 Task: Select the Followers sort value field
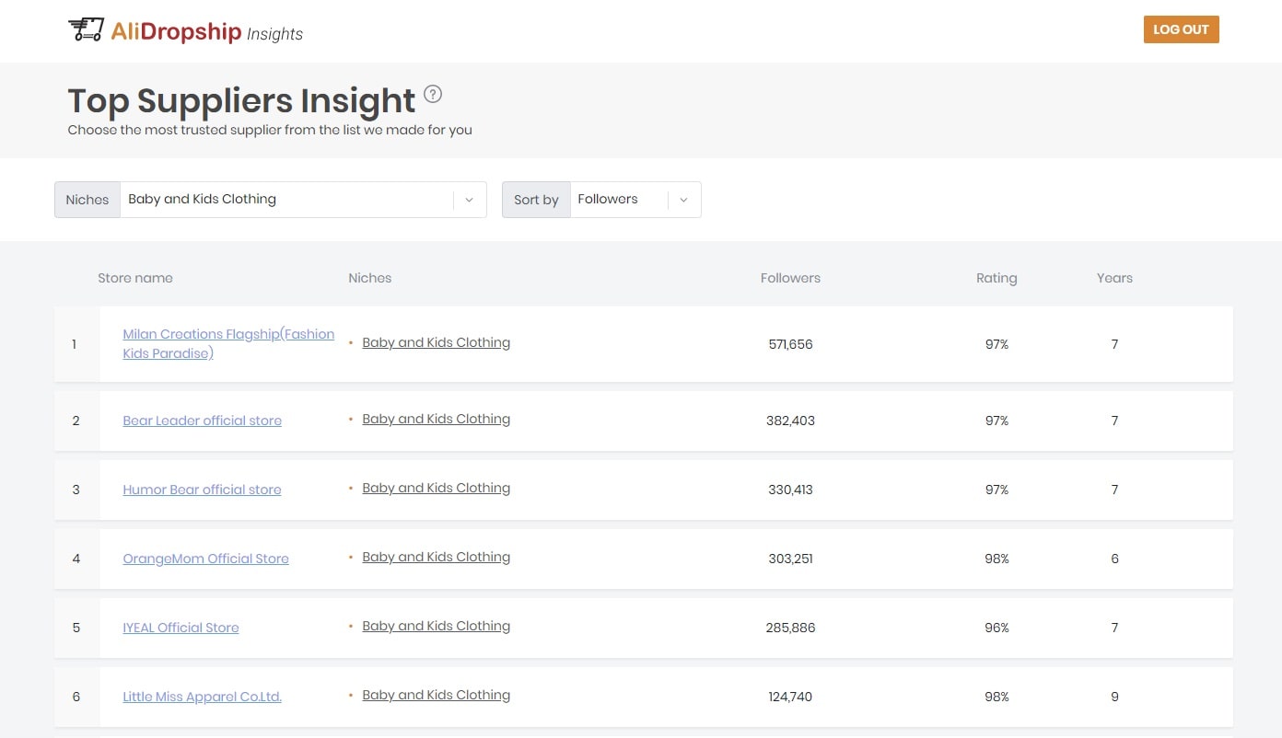coord(619,200)
